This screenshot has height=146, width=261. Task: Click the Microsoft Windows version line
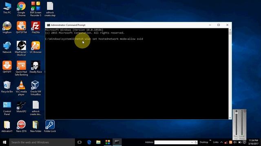[74, 30]
